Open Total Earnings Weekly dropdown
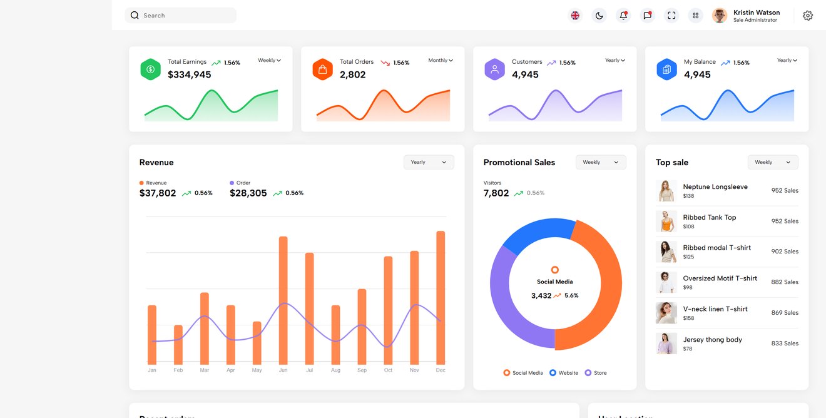The height and width of the screenshot is (418, 826). tap(270, 61)
